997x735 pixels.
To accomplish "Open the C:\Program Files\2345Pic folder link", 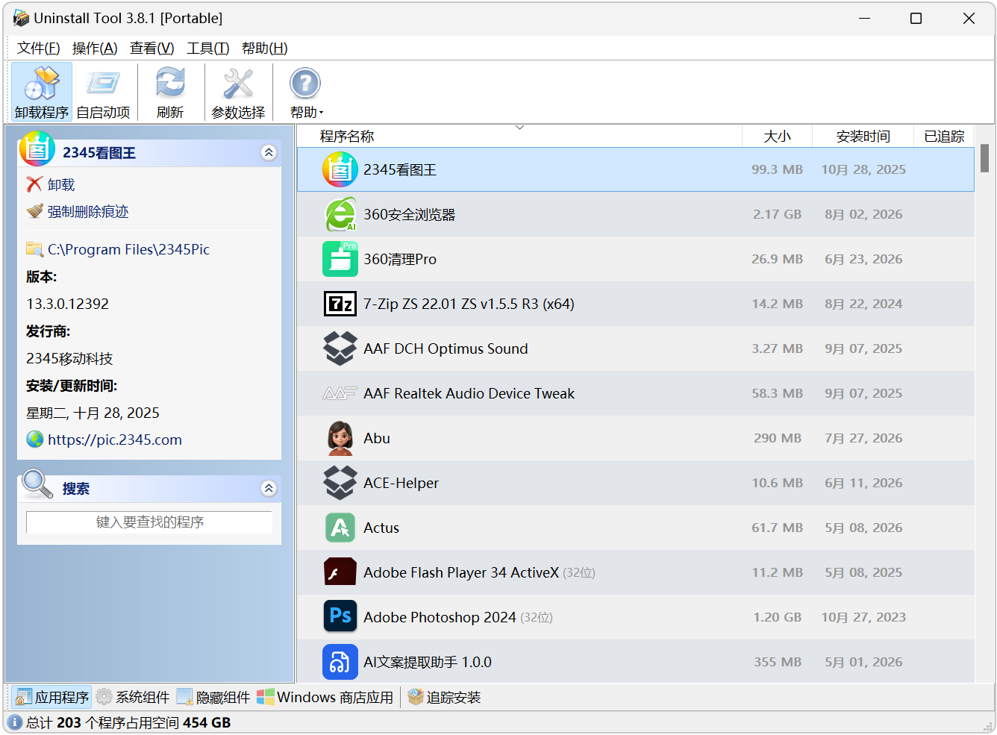I will [128, 249].
